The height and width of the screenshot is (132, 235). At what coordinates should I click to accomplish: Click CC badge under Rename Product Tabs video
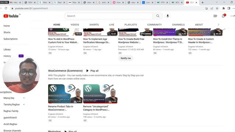50,120
